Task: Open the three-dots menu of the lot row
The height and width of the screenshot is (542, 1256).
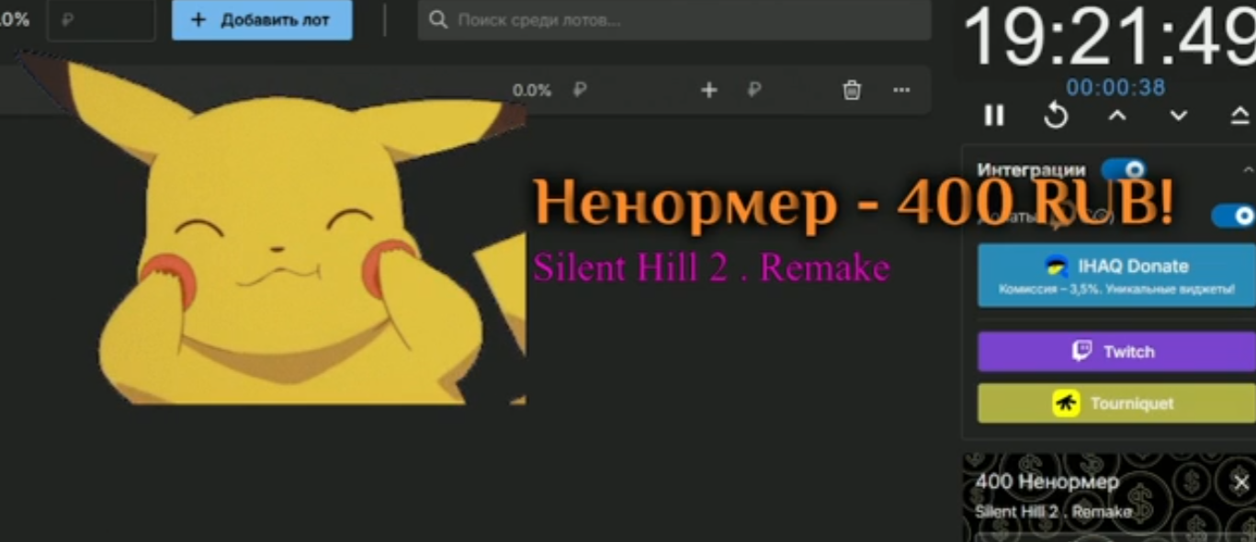Action: click(x=901, y=90)
